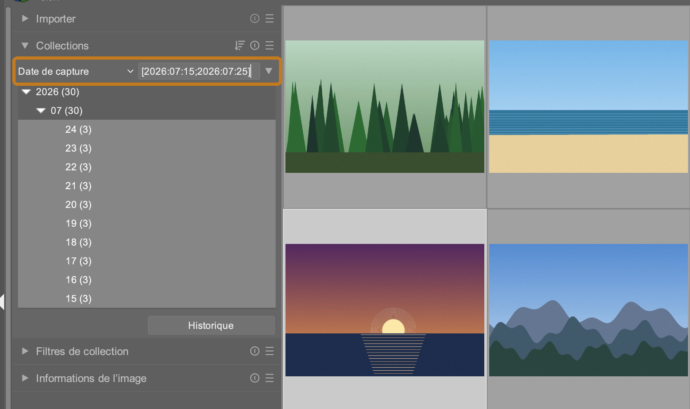The height and width of the screenshot is (409, 690).
Task: Collapse the left side panel arrow
Action: point(2,302)
